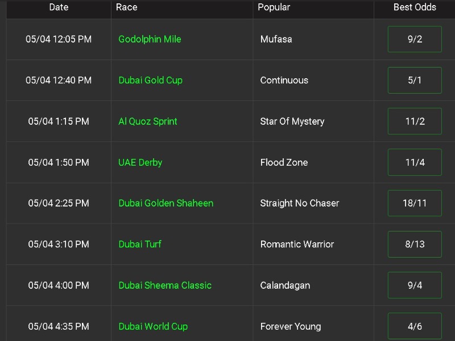The height and width of the screenshot is (341, 455).
Task: Click the Popular column header
Action: coord(274,7)
